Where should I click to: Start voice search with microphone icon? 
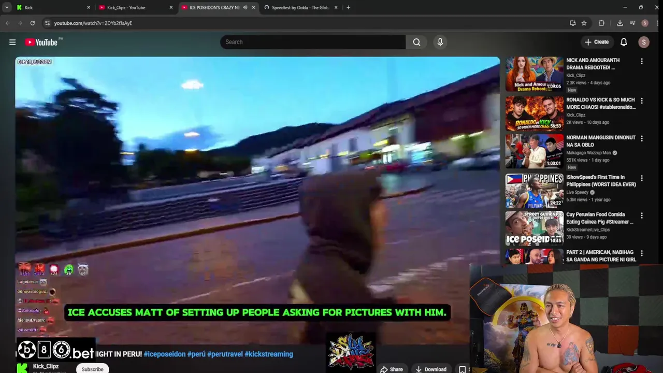click(440, 42)
